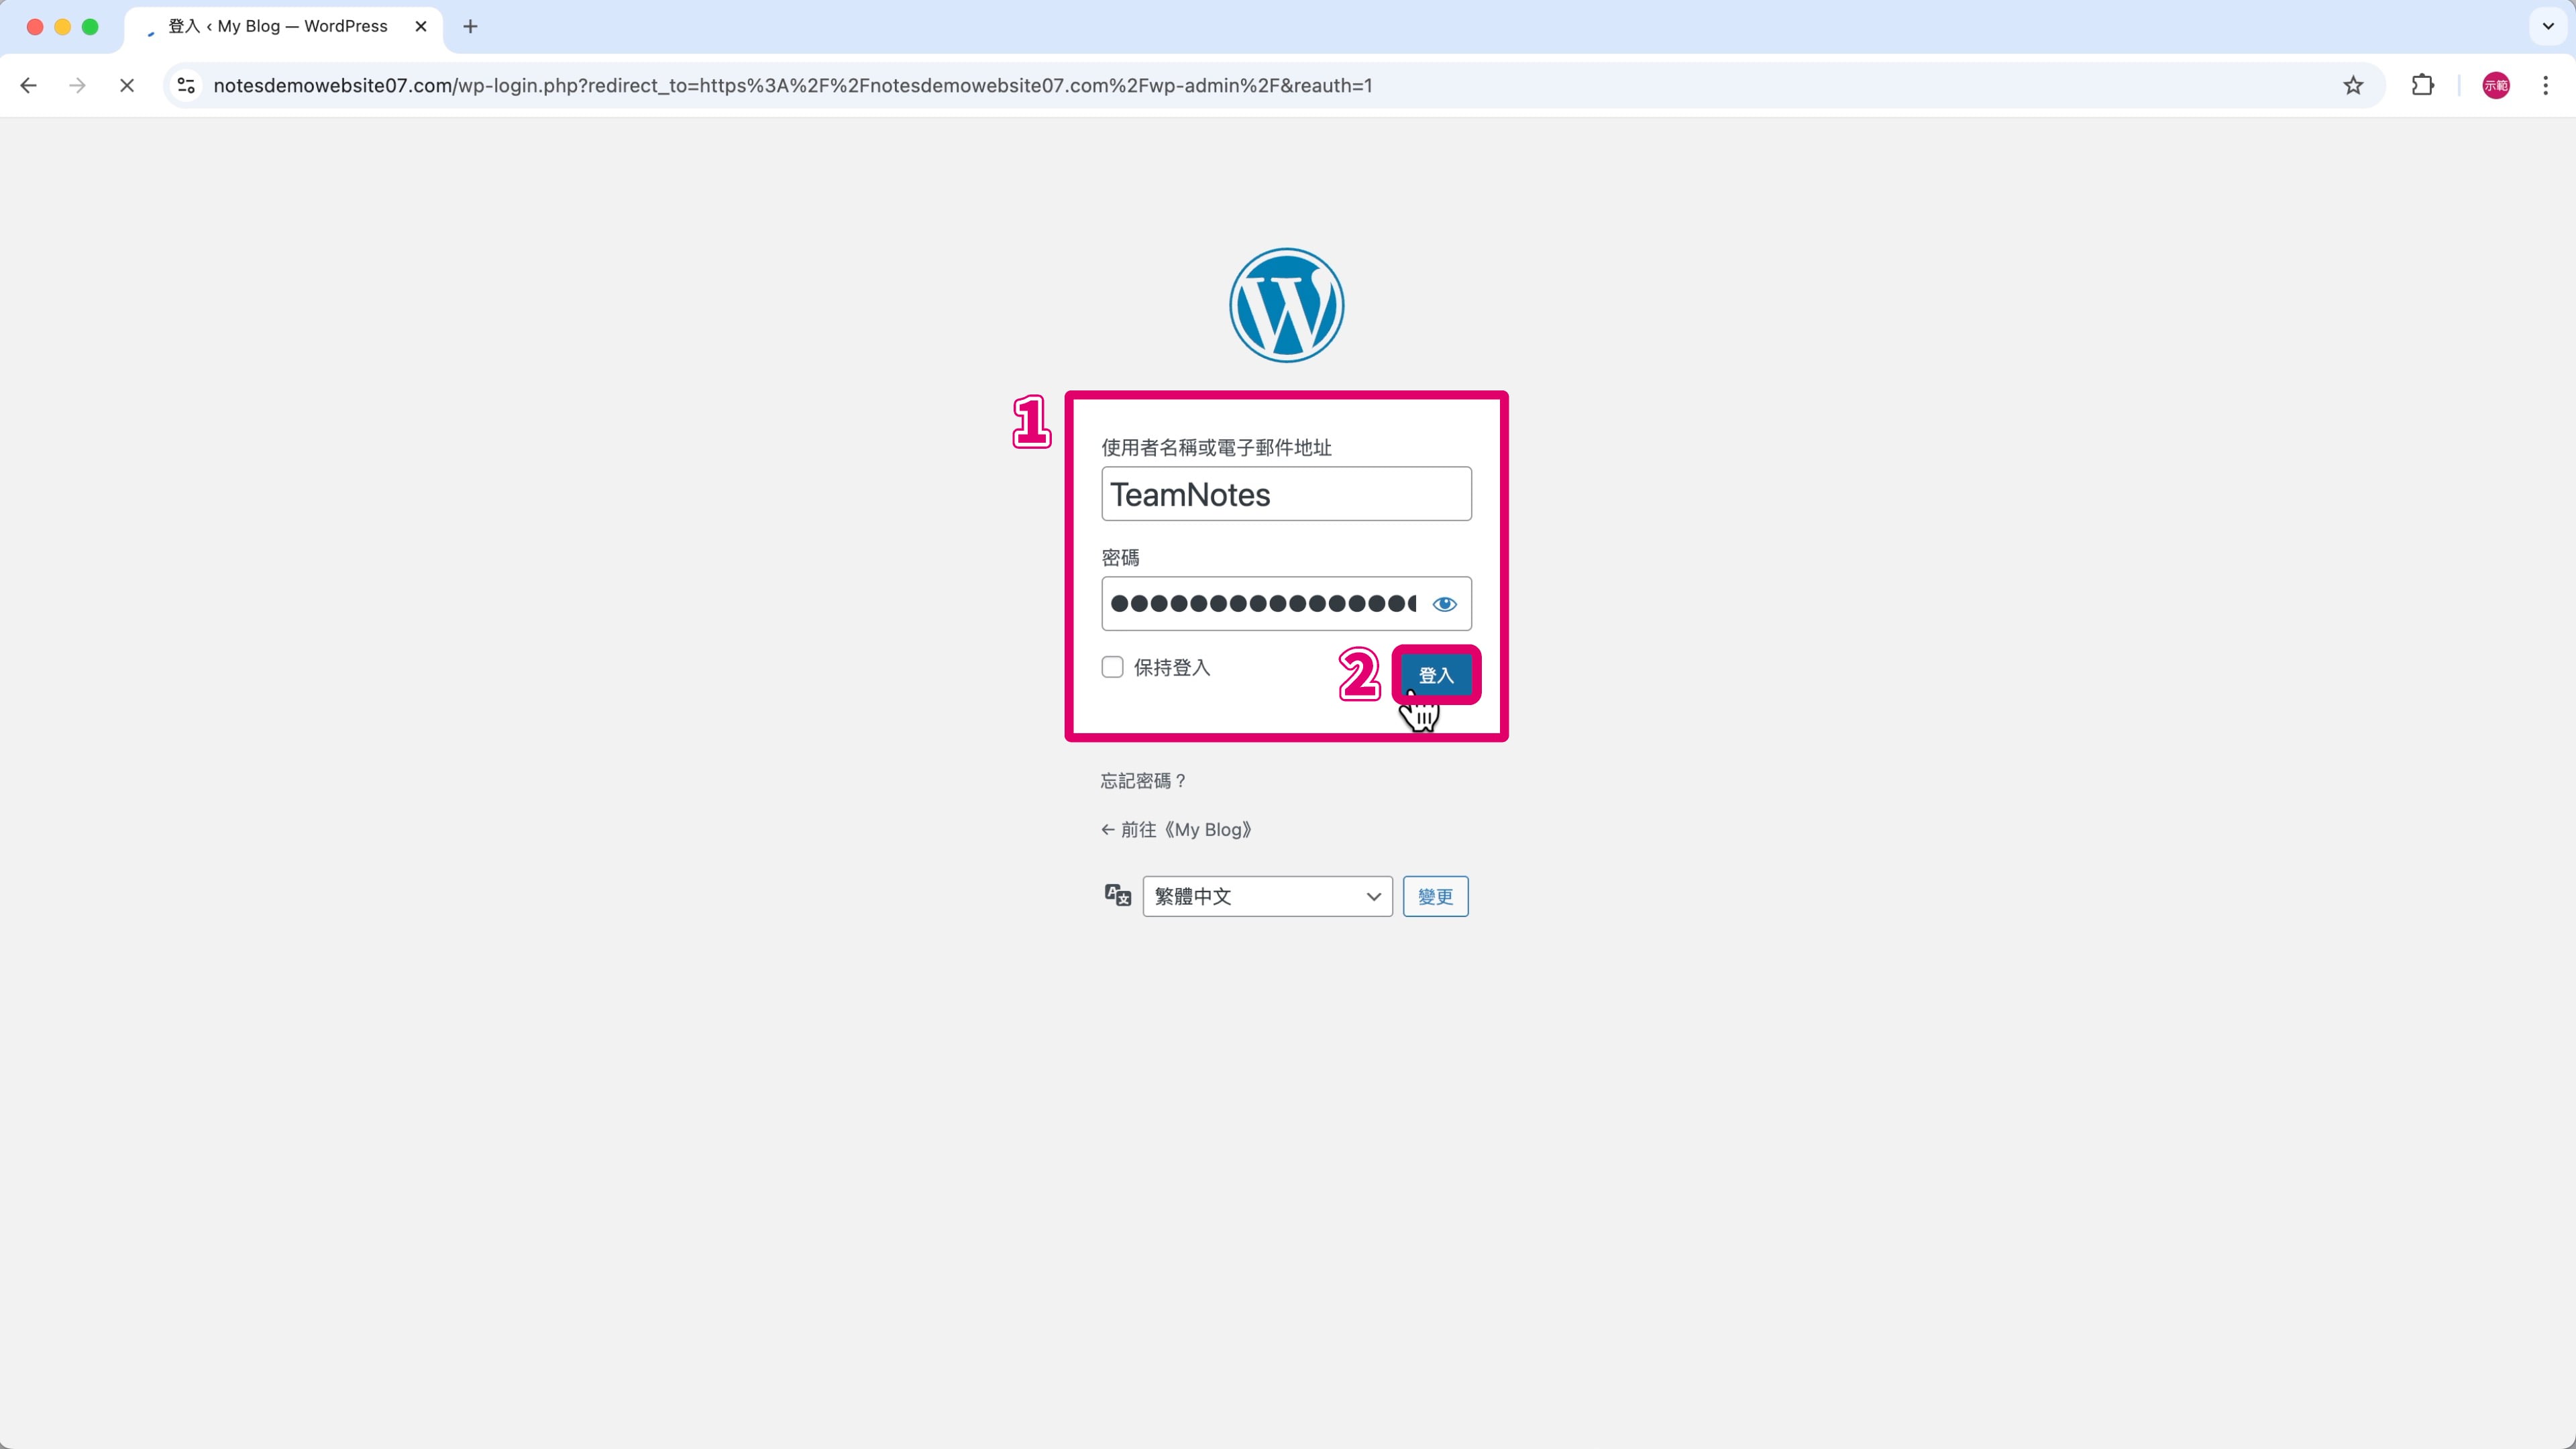Bookmark this page with star icon
Viewport: 2576px width, 1449px height.
pyautogui.click(x=2353, y=86)
